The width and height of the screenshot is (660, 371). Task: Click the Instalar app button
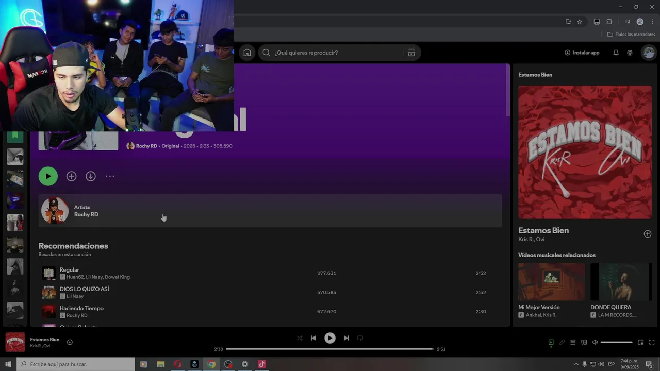pyautogui.click(x=582, y=53)
